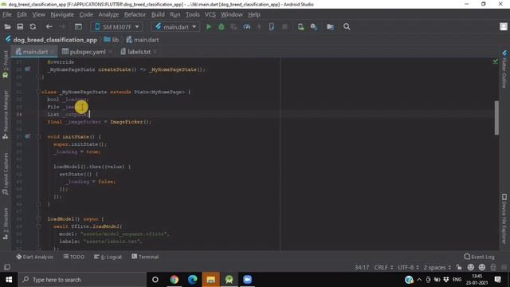Collapse the _MyHomePageState class fold marker
Screen dimensions: 510x287
pyautogui.click(x=38, y=92)
